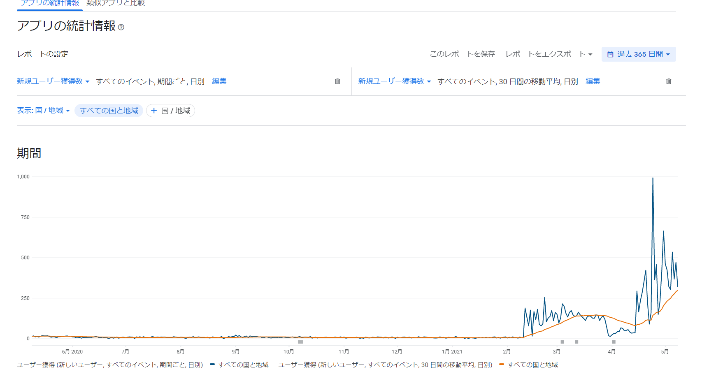Open the 過去 365 日間 date range dropdown
This screenshot has width=716, height=381.
[639, 54]
